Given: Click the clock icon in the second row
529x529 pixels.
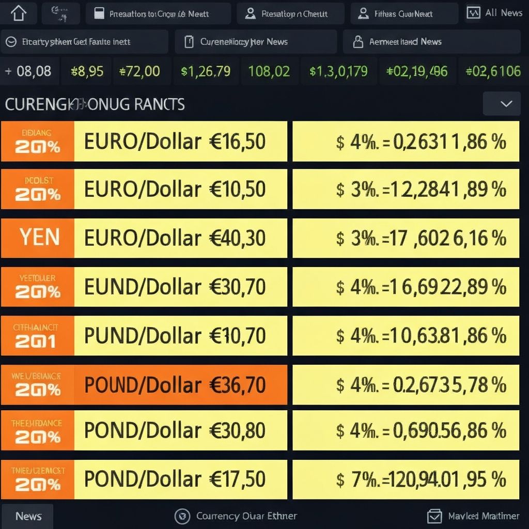Looking at the screenshot, I should click(x=11, y=42).
